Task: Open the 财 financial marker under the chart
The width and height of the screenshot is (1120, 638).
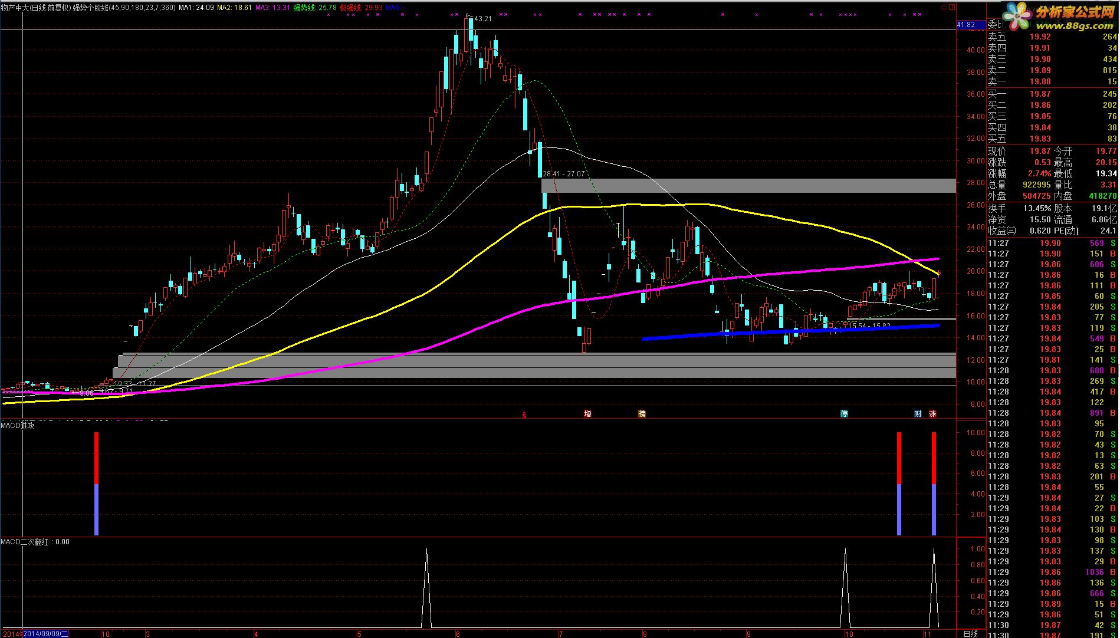Action: (x=918, y=414)
